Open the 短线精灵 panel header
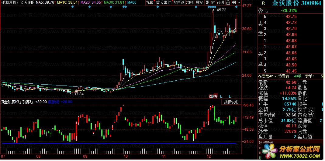325x161 pixels. click(266, 142)
